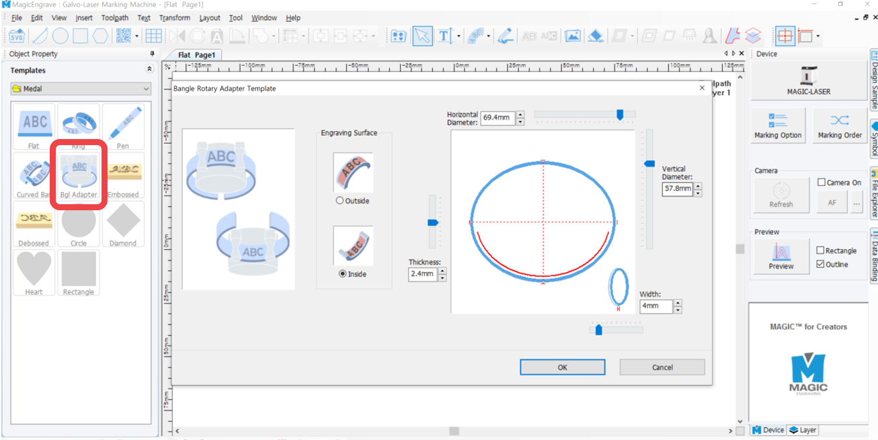The height and width of the screenshot is (440, 878).
Task: Click the vertical diameter slider handle
Action: 649,163
